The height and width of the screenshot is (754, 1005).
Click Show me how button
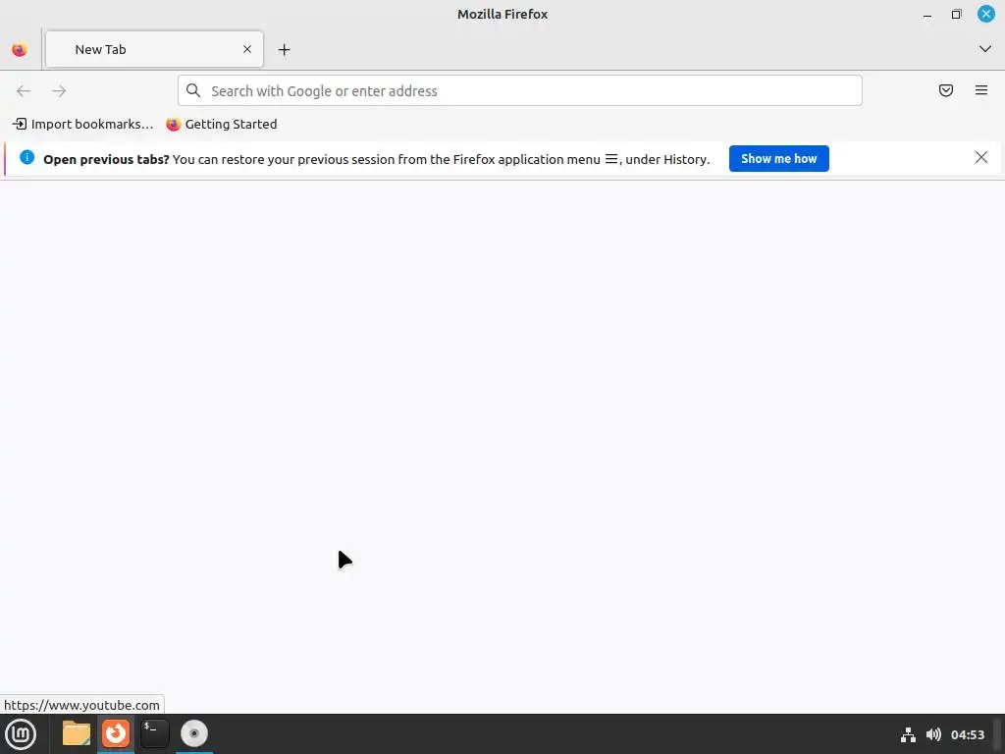pyautogui.click(x=778, y=158)
